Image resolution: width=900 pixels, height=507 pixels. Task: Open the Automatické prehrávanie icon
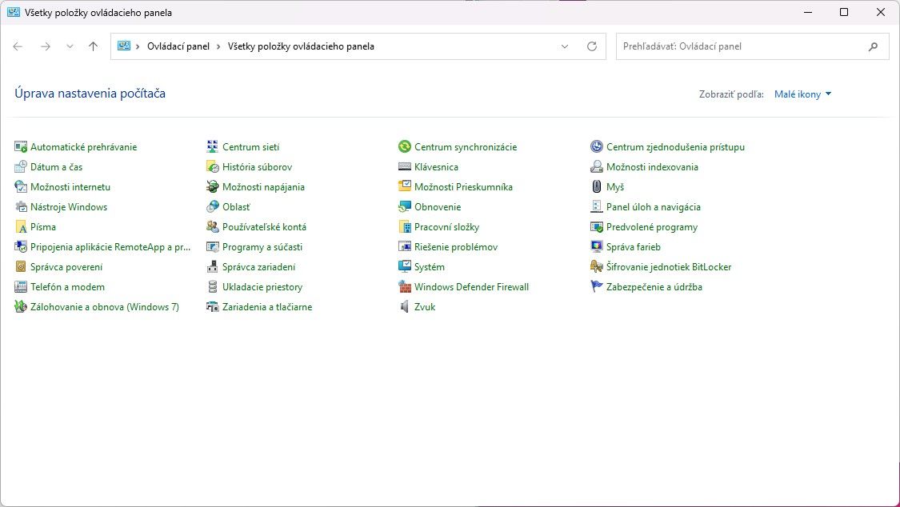coord(21,147)
